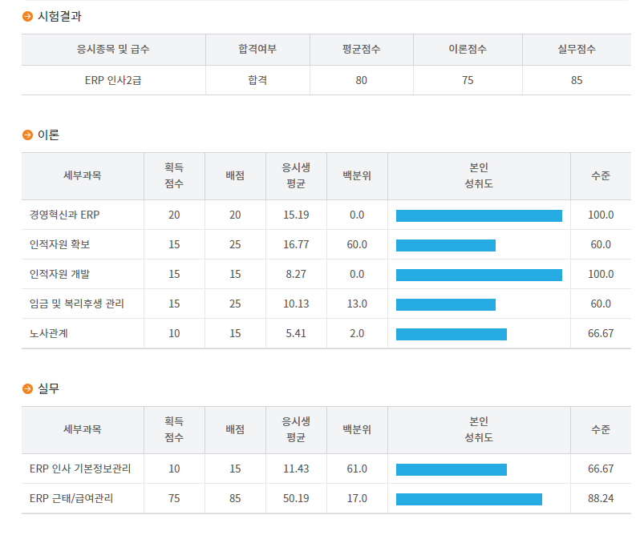Click the ERP 인사 기본정보관리 achievement bar
640x535 pixels.
(x=452, y=469)
